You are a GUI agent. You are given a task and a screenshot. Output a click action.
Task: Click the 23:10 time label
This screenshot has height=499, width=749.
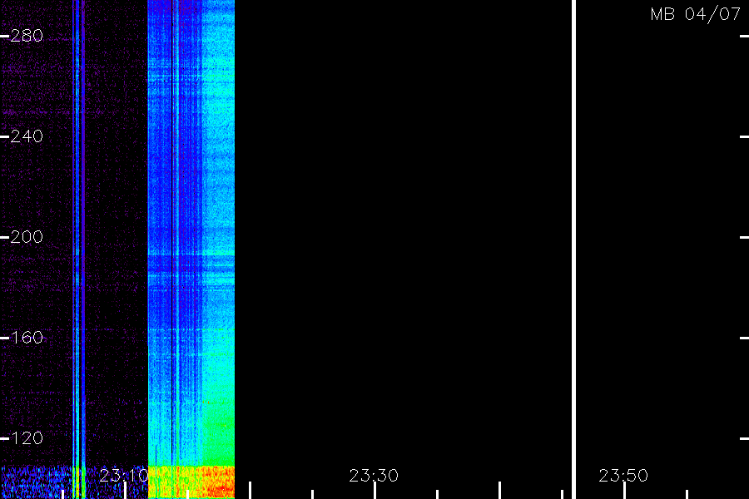[x=124, y=476]
